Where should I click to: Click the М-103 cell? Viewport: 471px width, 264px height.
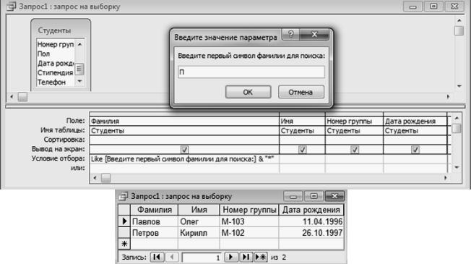coord(249,221)
